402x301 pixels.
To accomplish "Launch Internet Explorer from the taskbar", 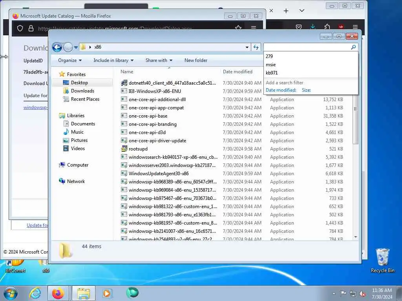I will click(35, 293).
